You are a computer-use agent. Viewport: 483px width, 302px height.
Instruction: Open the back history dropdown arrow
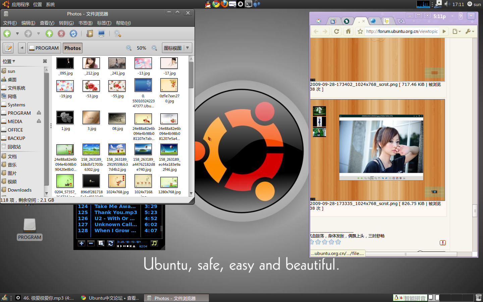pos(17,34)
